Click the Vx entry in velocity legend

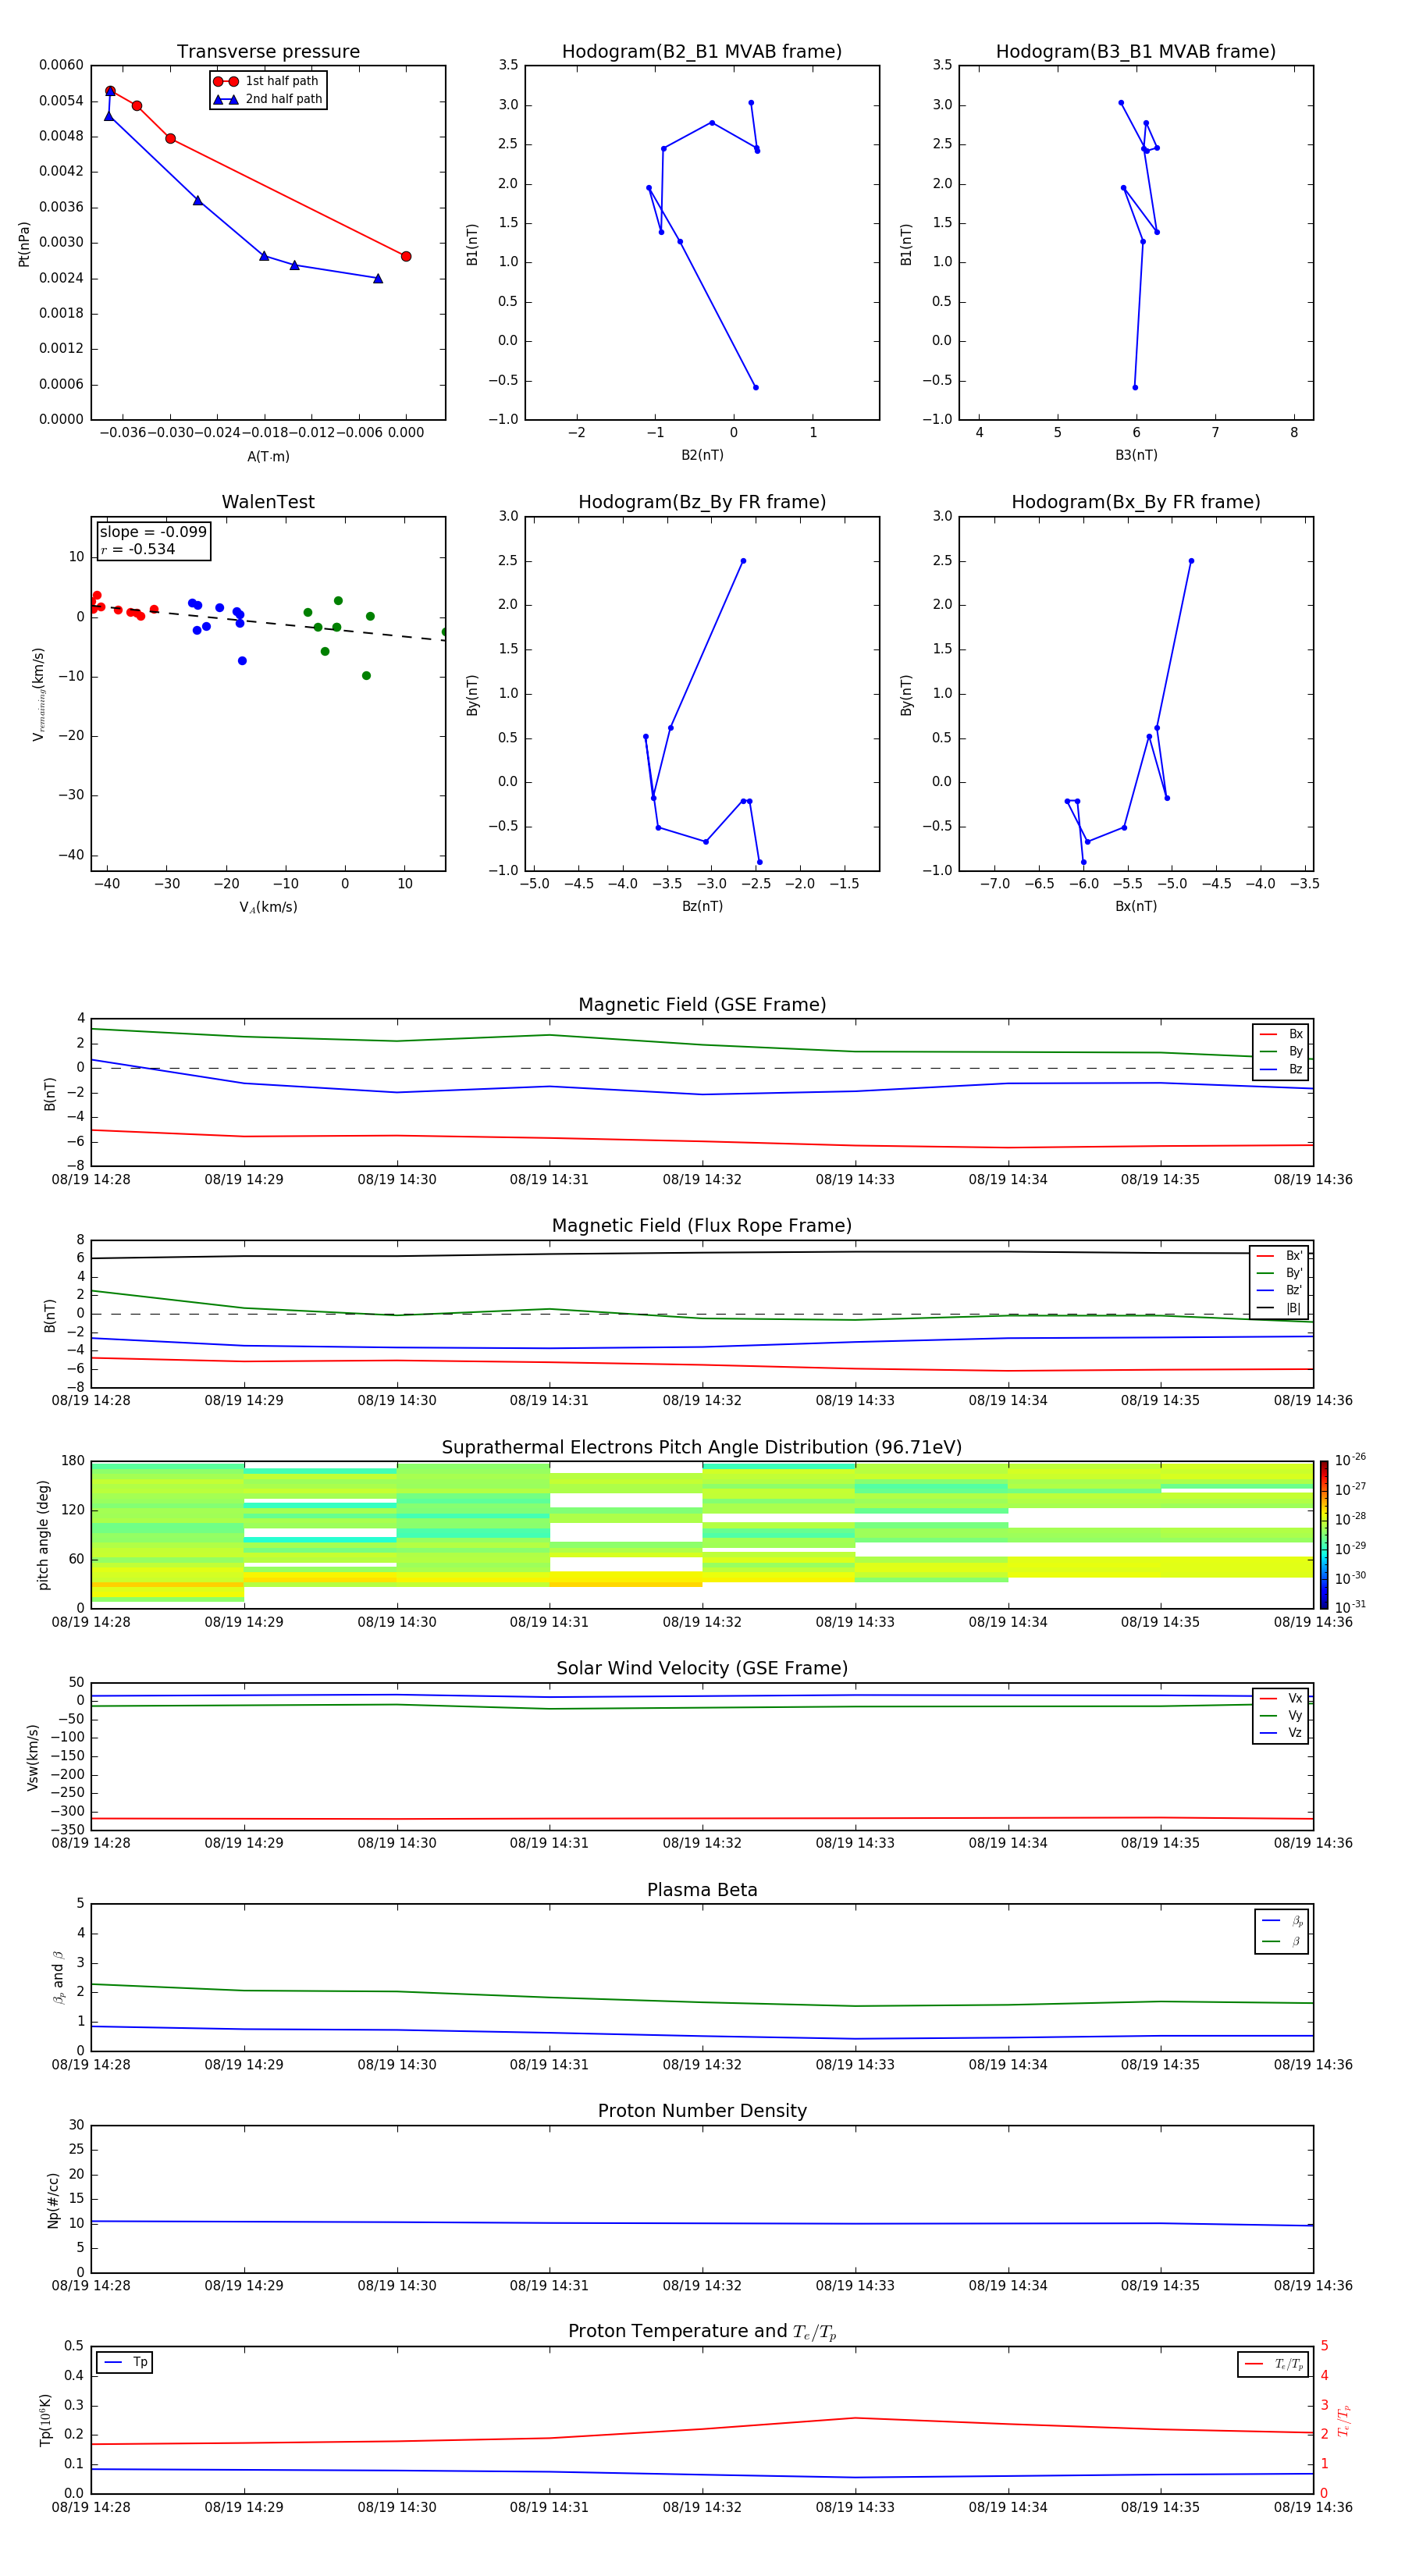pyautogui.click(x=1282, y=1698)
